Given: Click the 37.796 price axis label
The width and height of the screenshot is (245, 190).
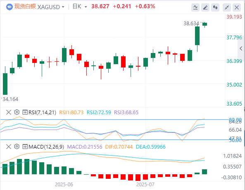Looking at the screenshot, I should [x=234, y=38].
